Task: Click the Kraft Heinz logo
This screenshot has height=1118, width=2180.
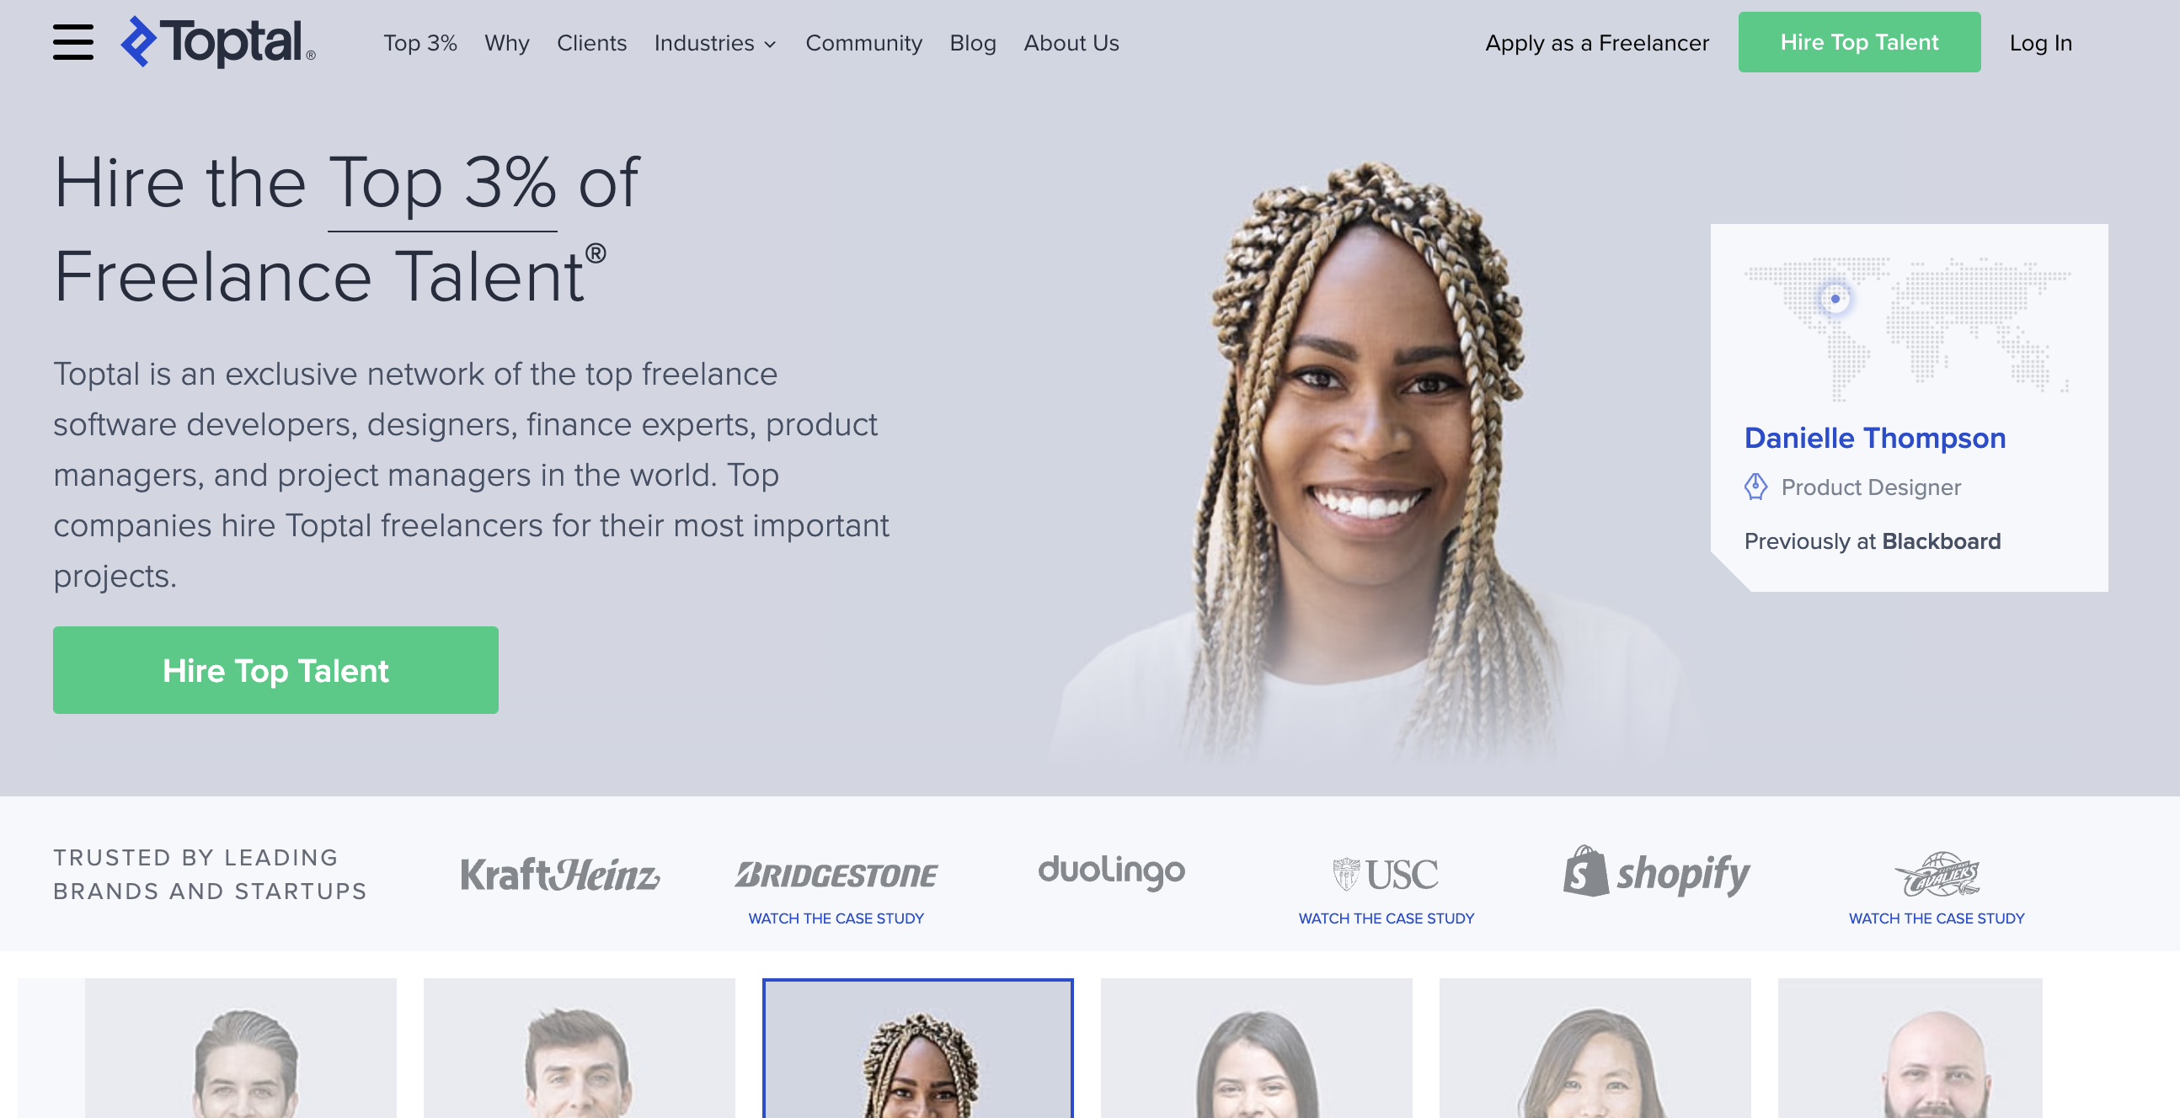Action: [x=560, y=875]
